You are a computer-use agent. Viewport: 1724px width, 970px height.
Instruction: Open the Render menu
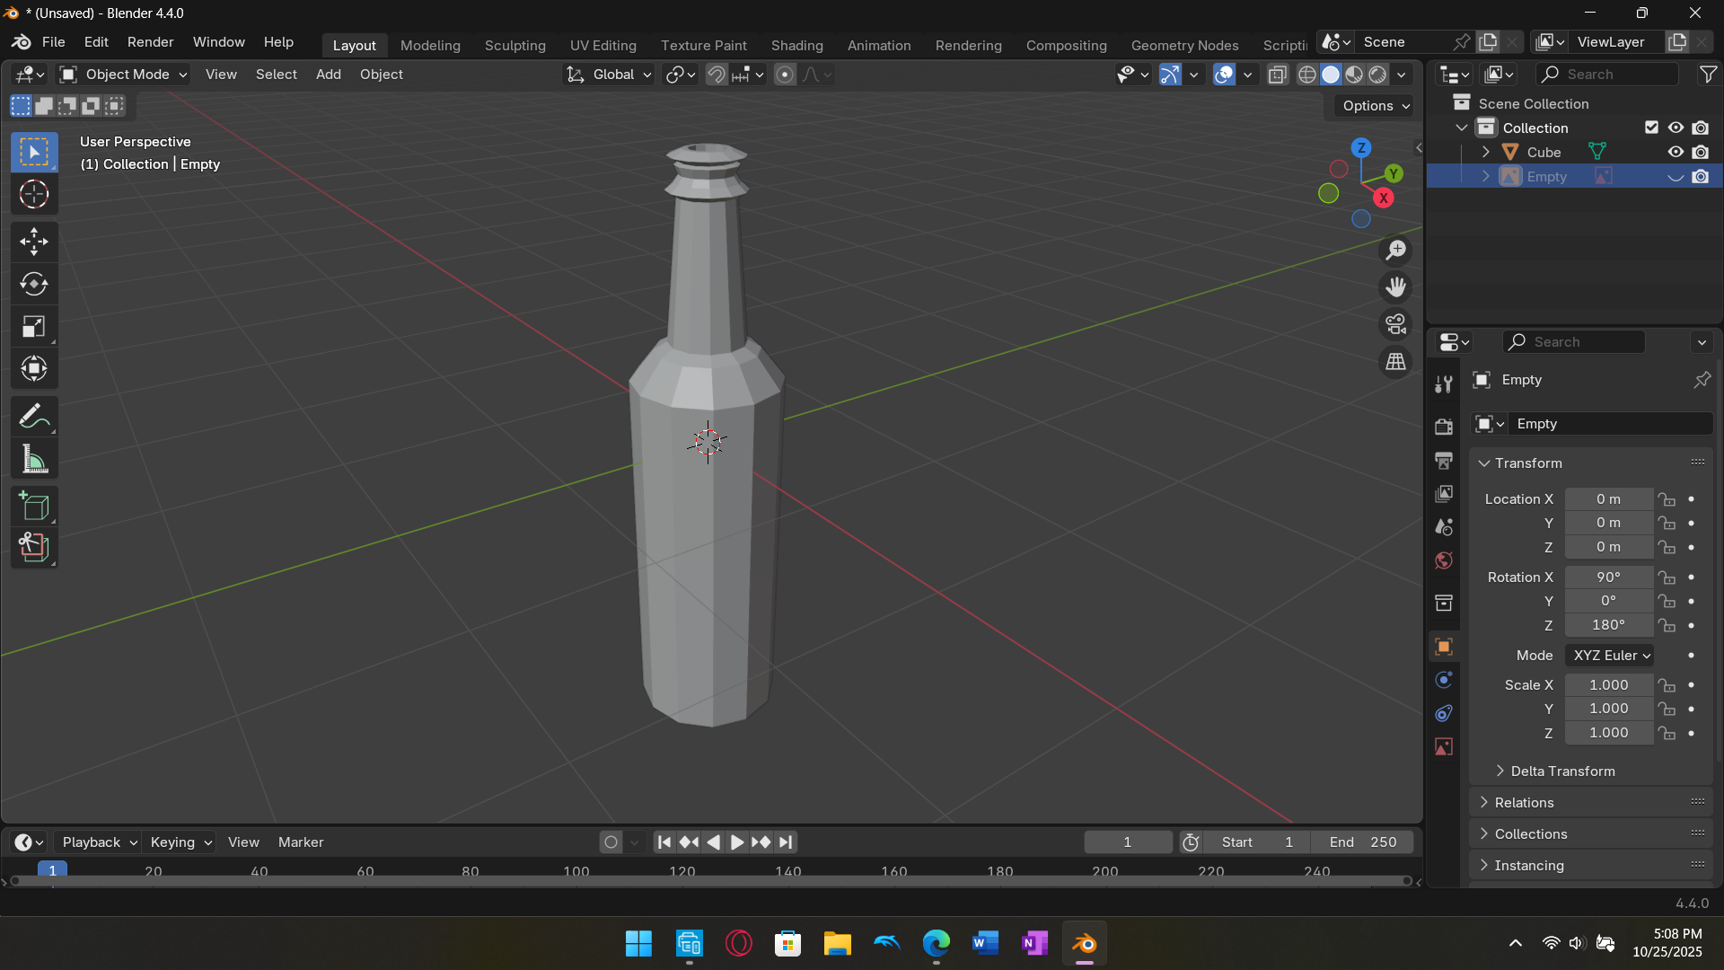click(150, 42)
